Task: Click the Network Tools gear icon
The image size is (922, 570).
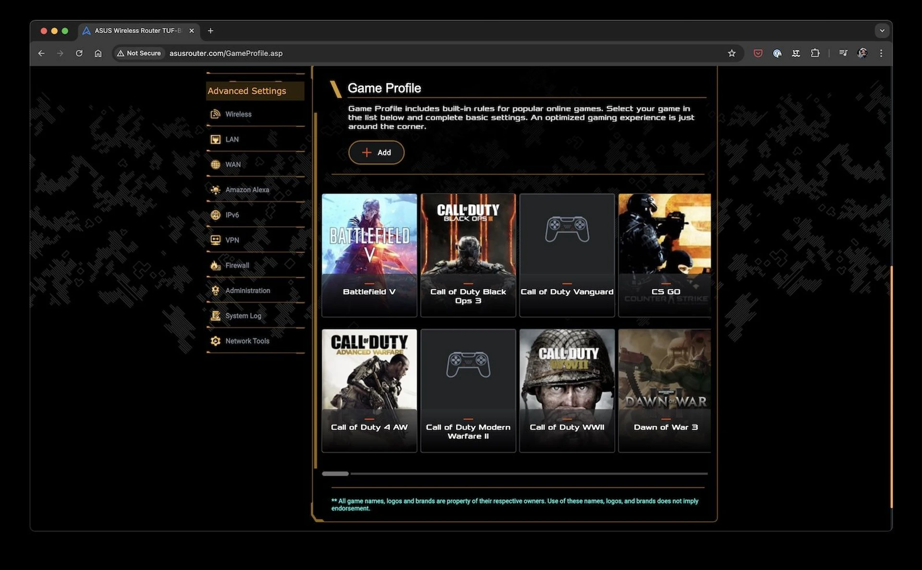Action: (x=215, y=341)
